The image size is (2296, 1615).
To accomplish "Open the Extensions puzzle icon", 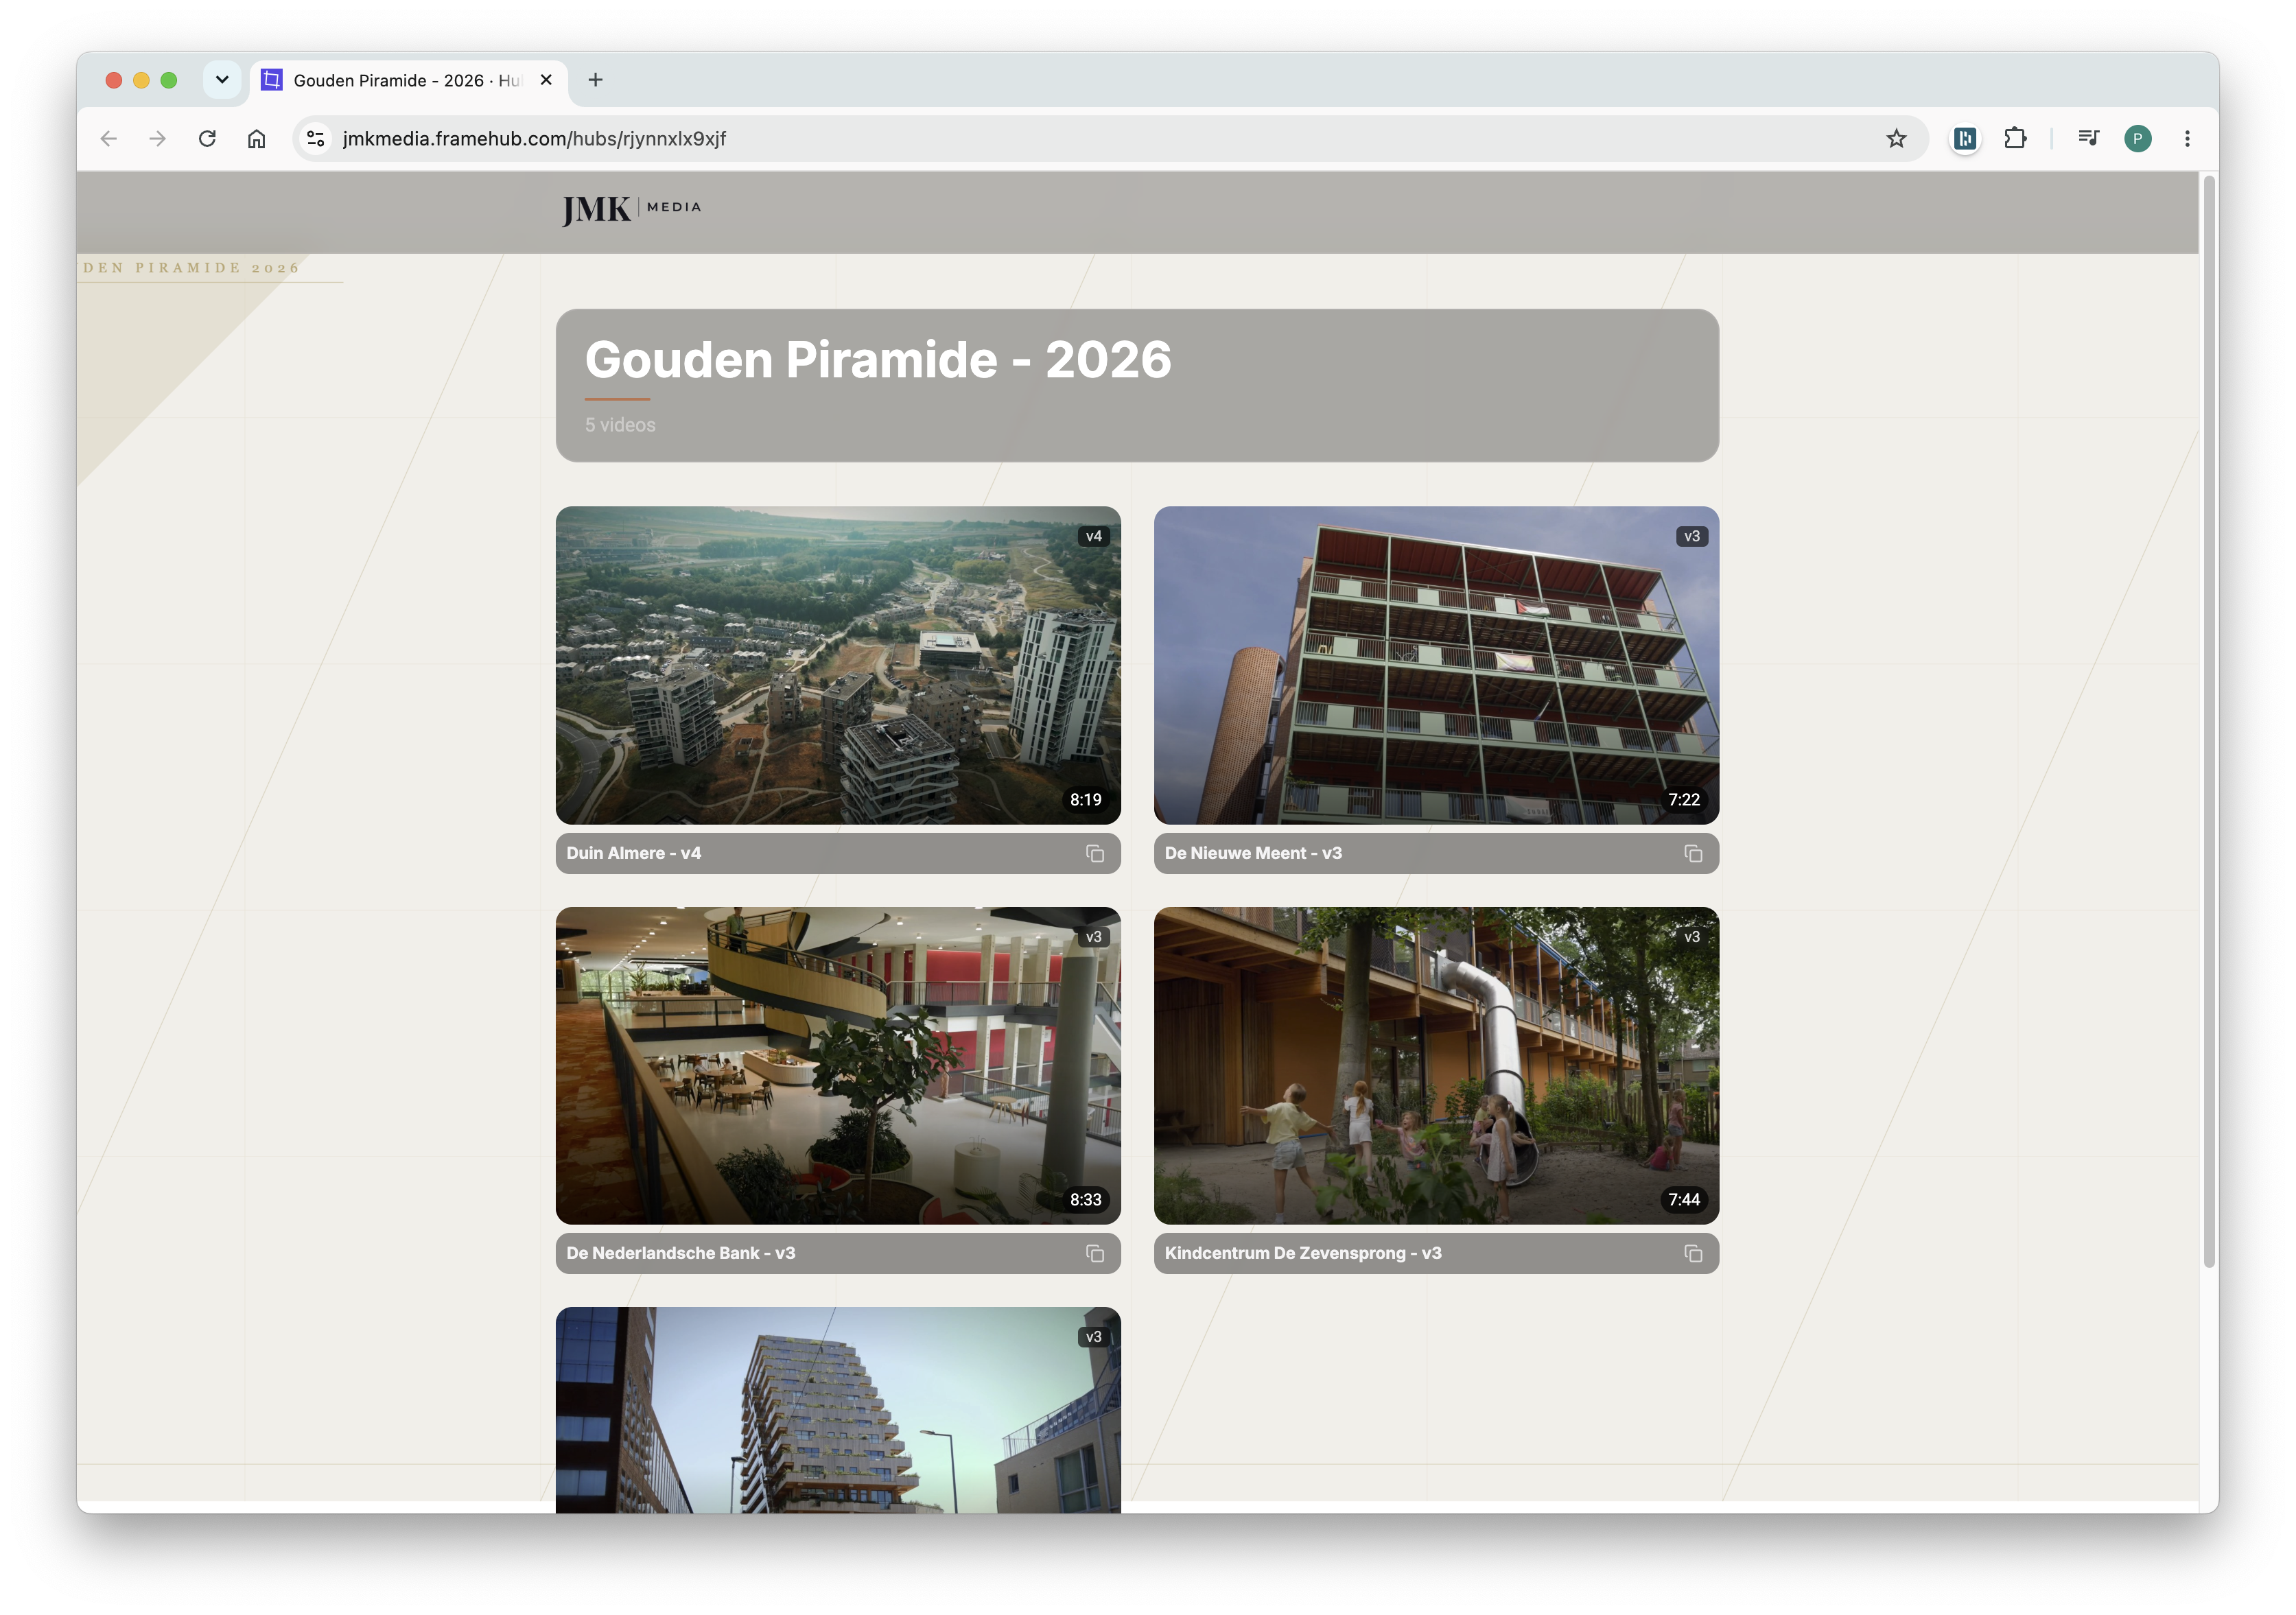I will coord(2015,139).
